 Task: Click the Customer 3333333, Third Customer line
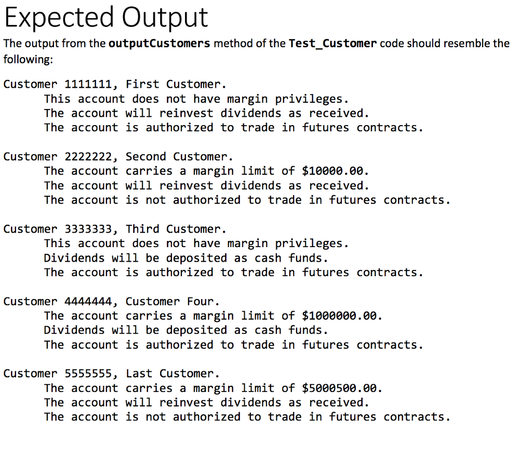point(115,229)
